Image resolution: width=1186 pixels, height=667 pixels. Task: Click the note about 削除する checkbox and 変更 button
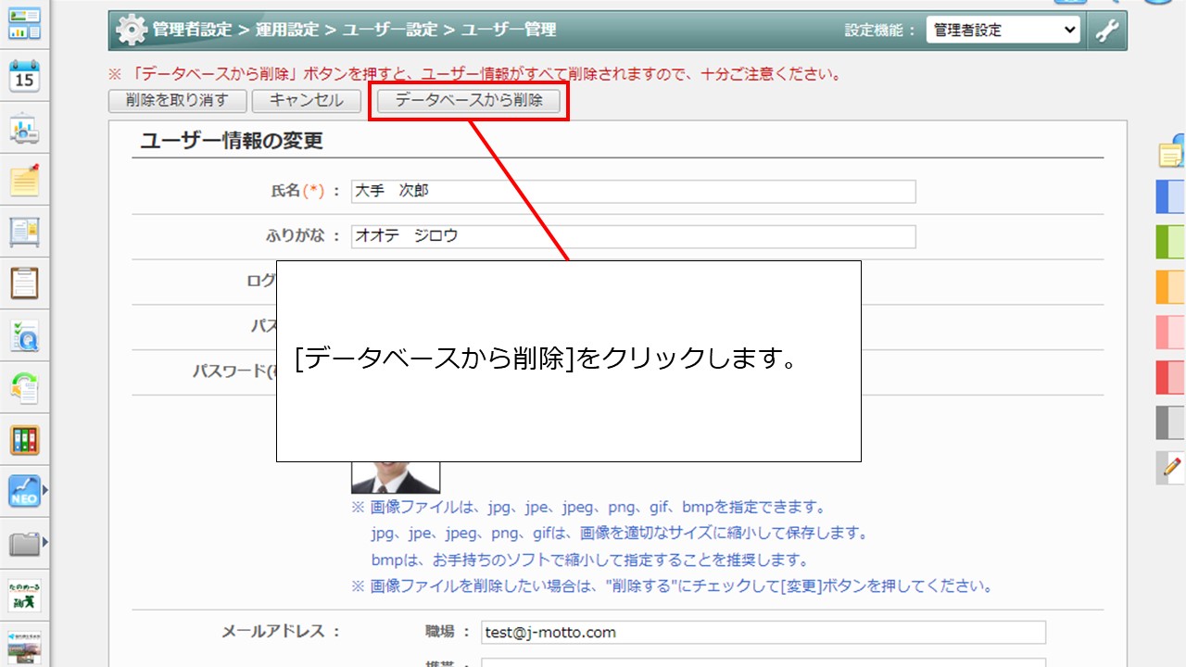tap(674, 586)
